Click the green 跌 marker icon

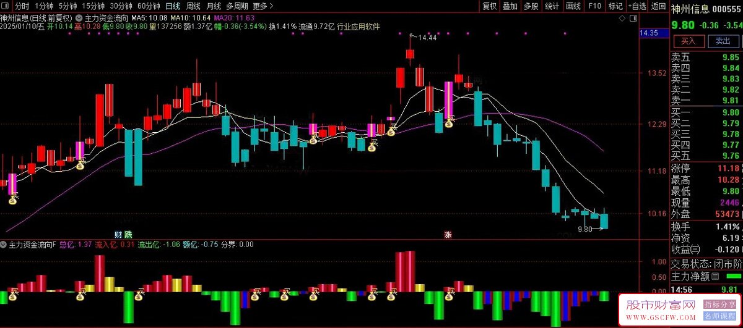coord(128,234)
